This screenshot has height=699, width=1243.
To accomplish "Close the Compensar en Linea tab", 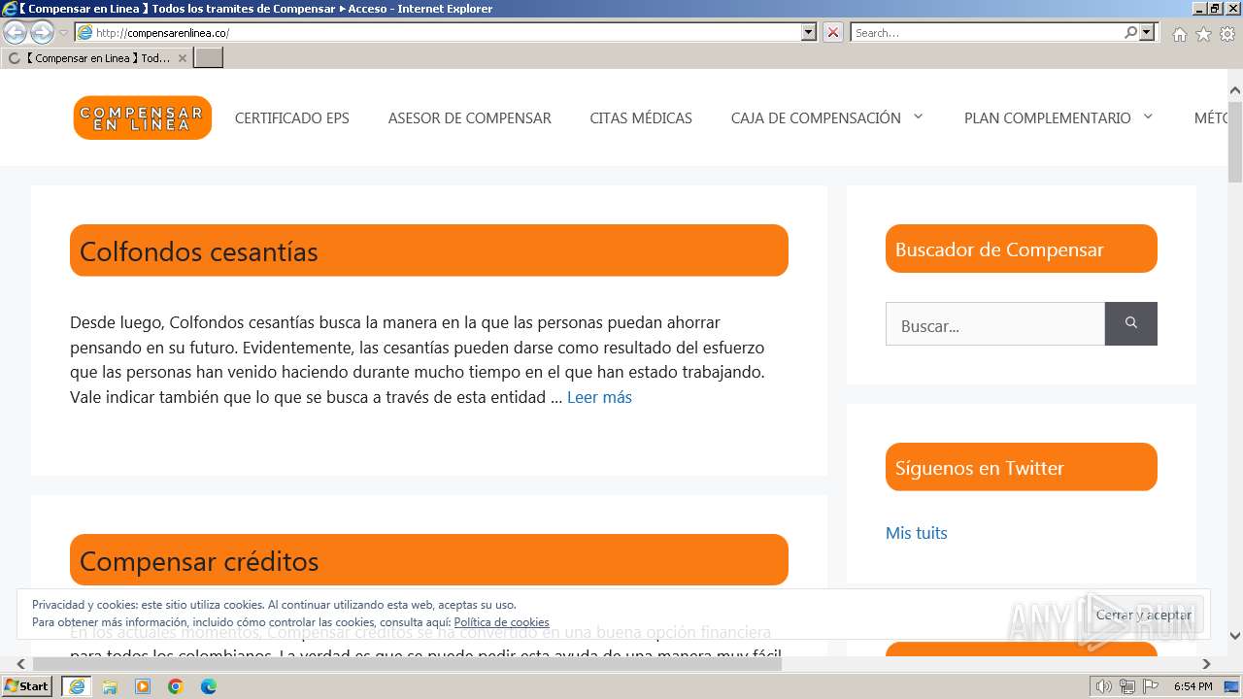I will (x=182, y=58).
